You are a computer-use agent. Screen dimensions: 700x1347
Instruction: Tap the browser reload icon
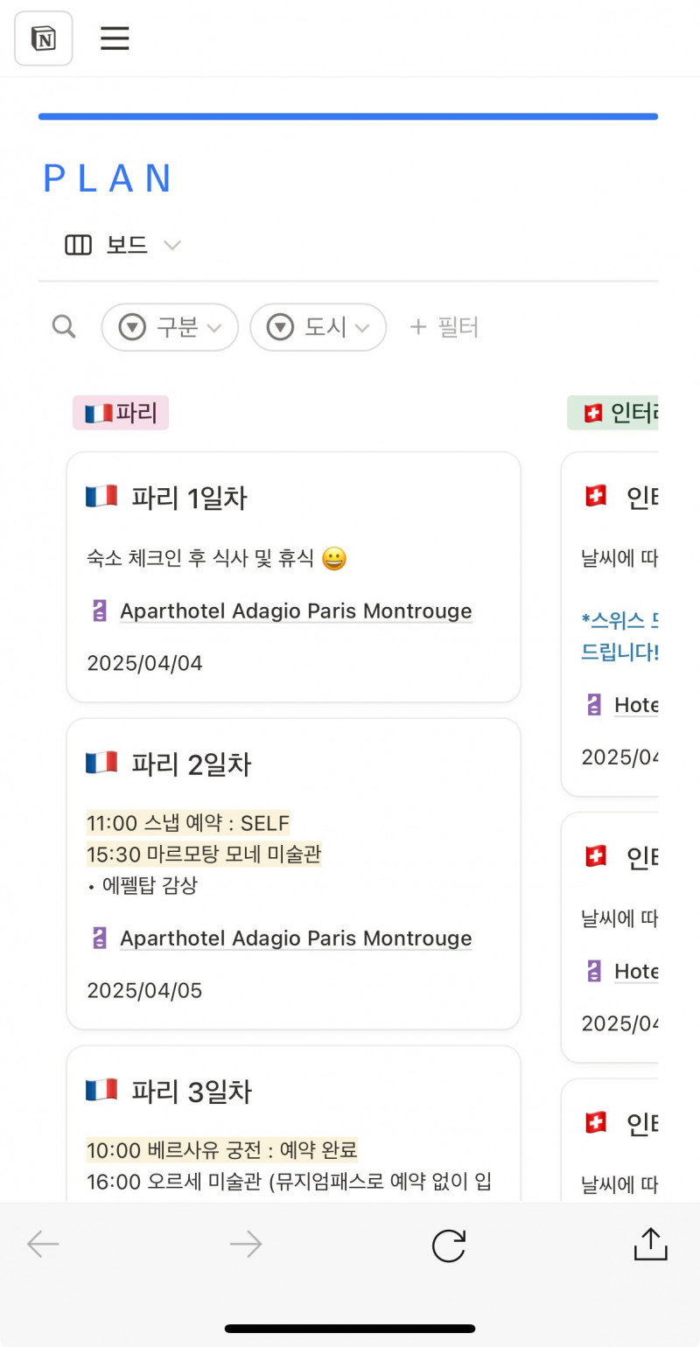click(x=449, y=1245)
